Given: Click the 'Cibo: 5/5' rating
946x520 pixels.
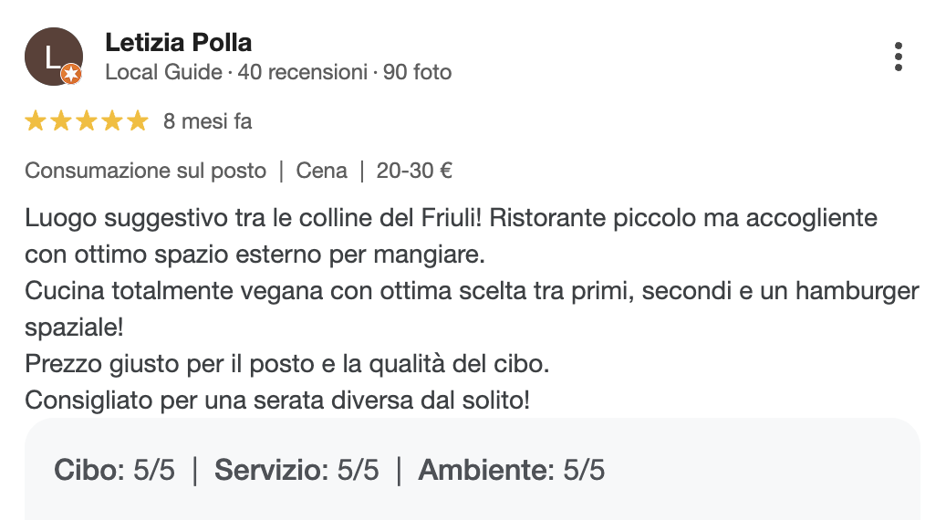Looking at the screenshot, I should click(114, 471).
